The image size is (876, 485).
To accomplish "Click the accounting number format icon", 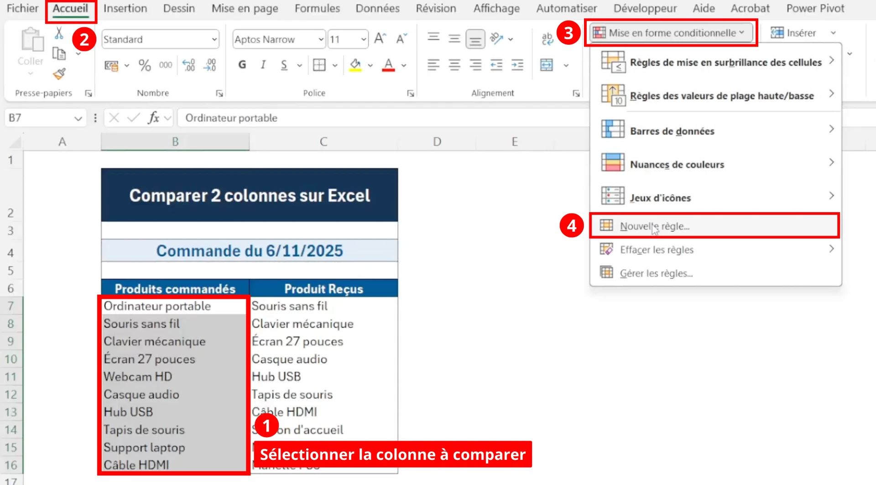I will coord(111,66).
